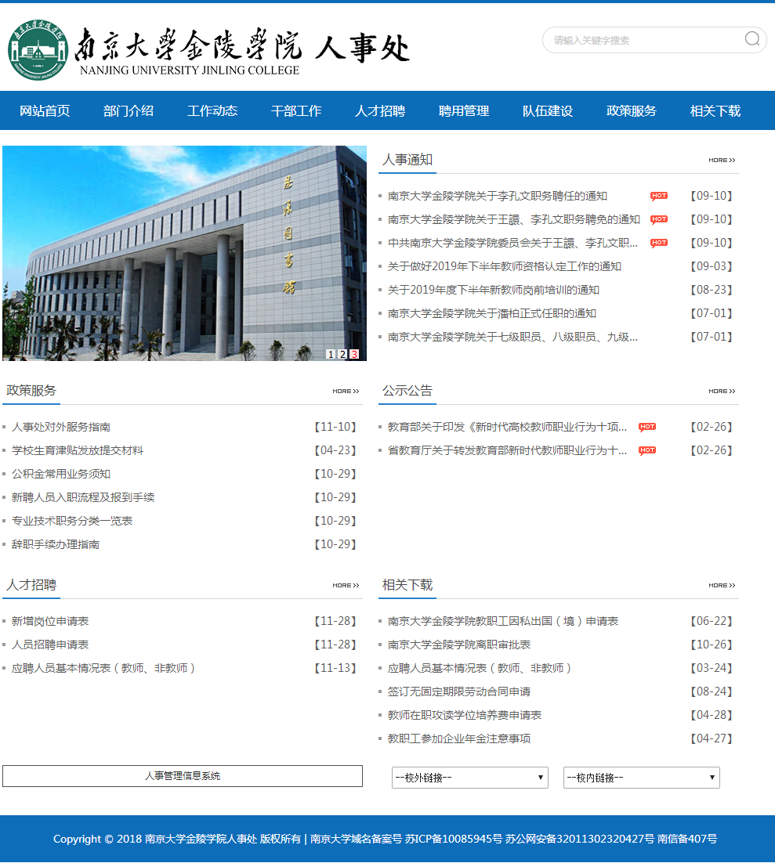Click the search magnifier icon
Viewport: 775px width, 863px height.
click(x=752, y=39)
